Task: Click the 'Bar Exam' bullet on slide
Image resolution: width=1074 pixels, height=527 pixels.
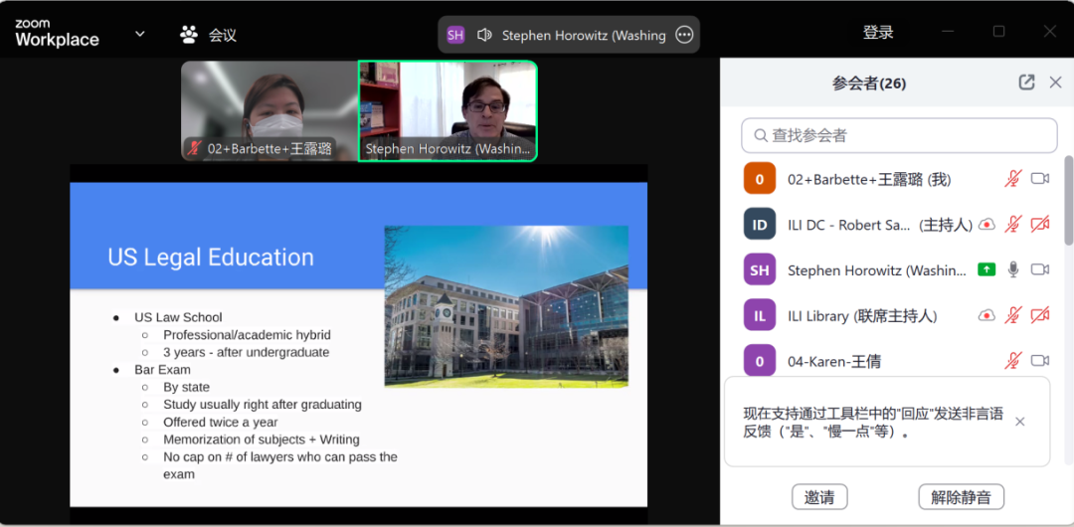Action: (162, 369)
